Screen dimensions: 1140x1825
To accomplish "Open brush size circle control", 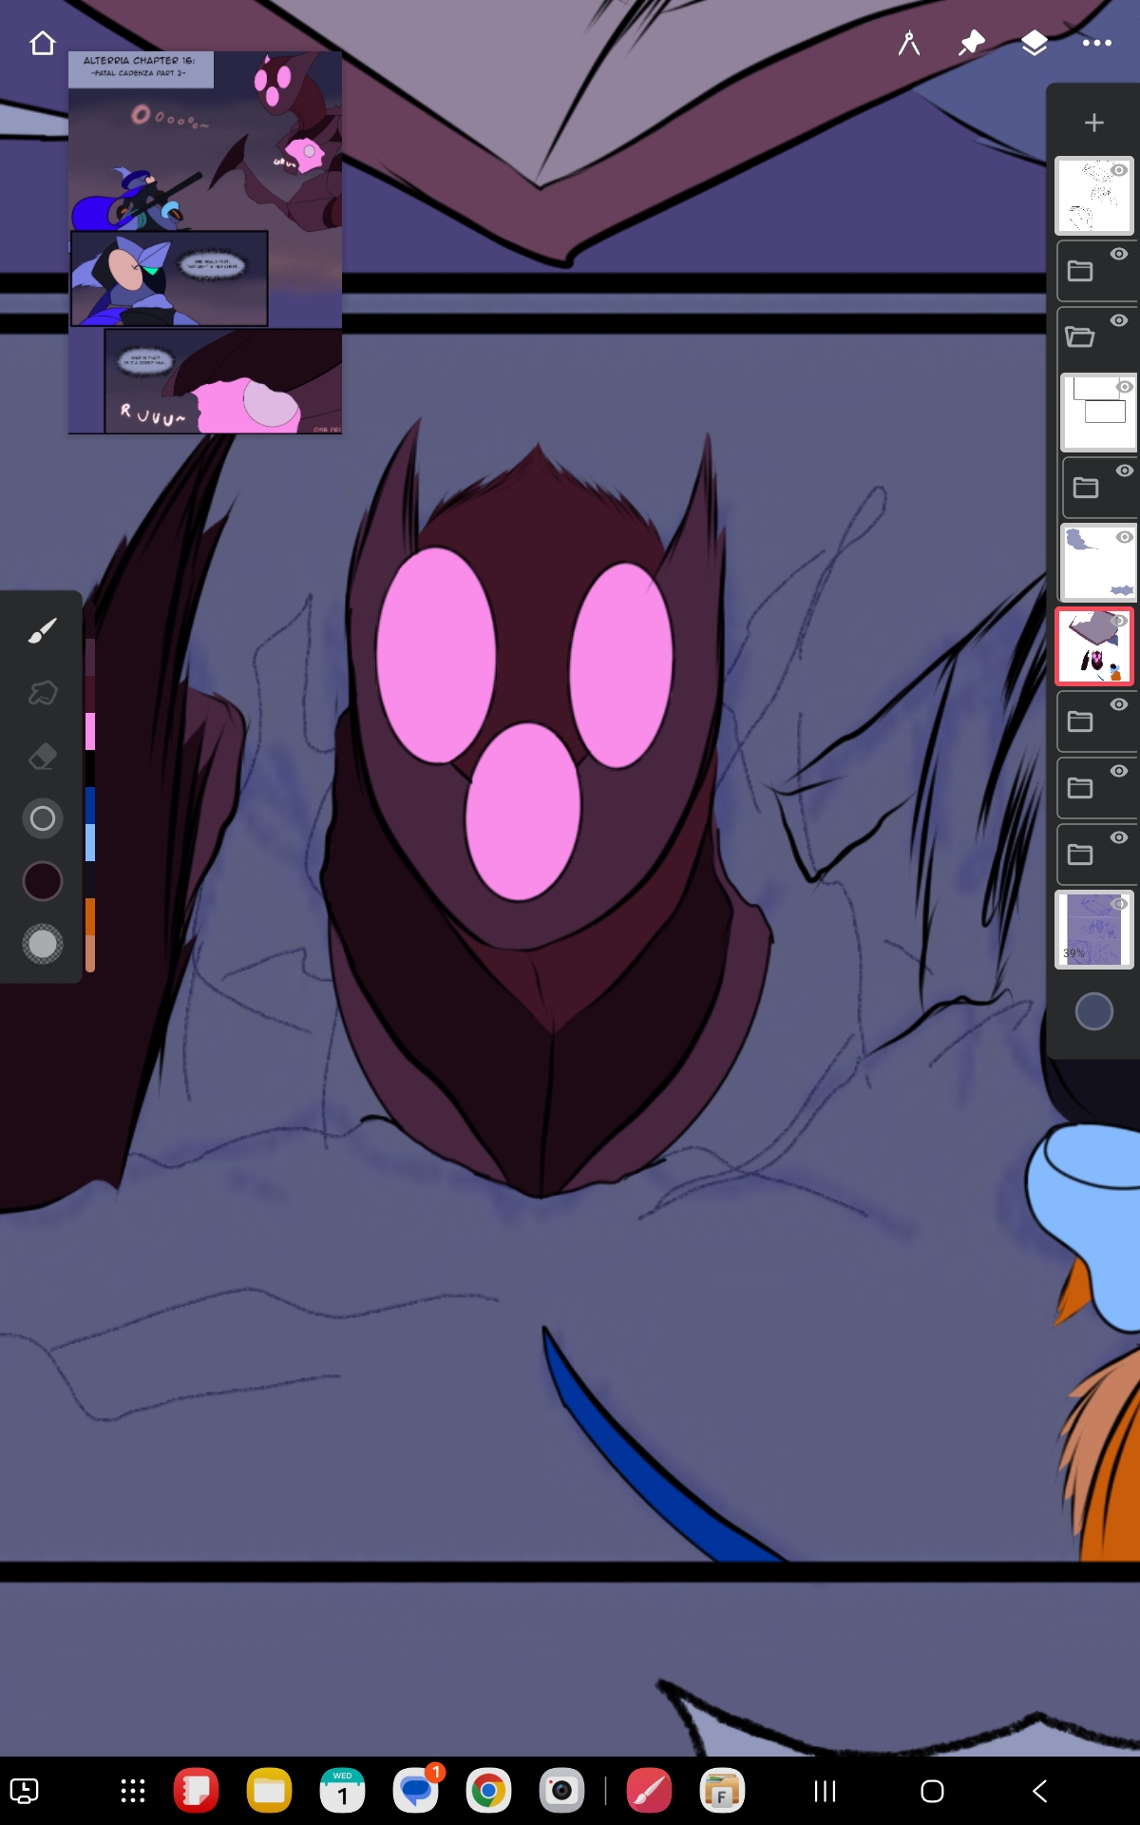I will coord(43,818).
